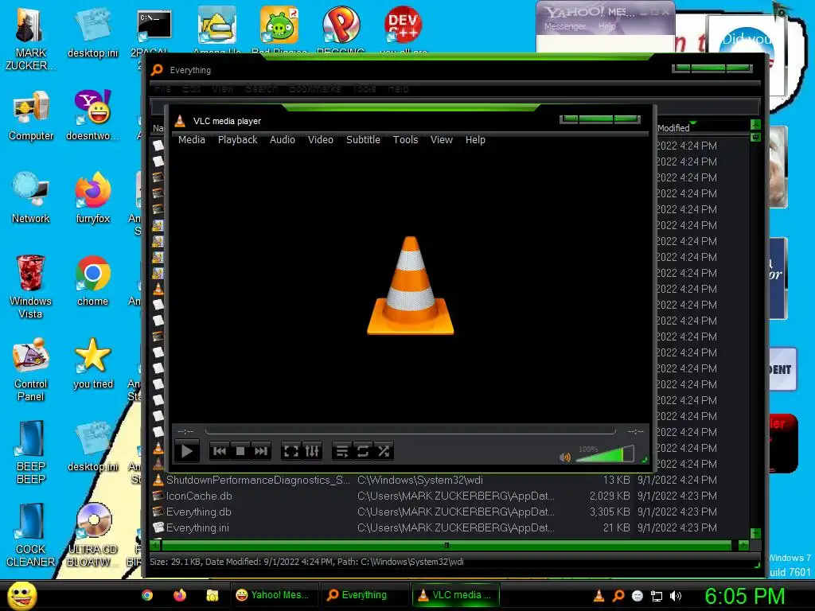
Task: Click the VLC cone icon in title bar
Action: [180, 121]
